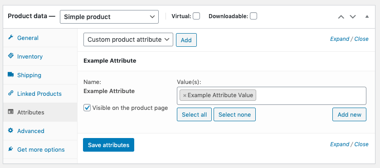Click the Name: label text
380x168 pixels.
click(92, 82)
